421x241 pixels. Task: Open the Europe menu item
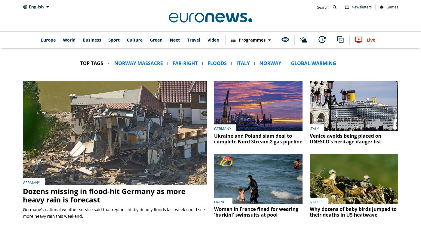(x=48, y=40)
